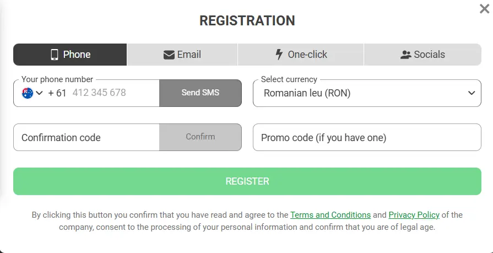Select the One-click registration tab
The height and width of the screenshot is (253, 493).
(x=301, y=55)
